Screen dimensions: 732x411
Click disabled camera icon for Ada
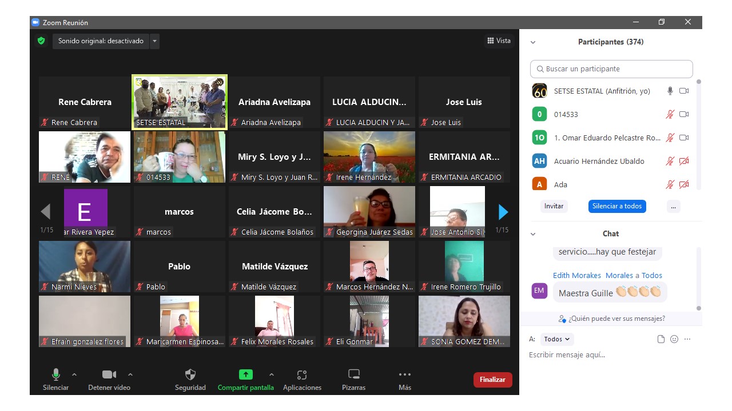point(684,184)
